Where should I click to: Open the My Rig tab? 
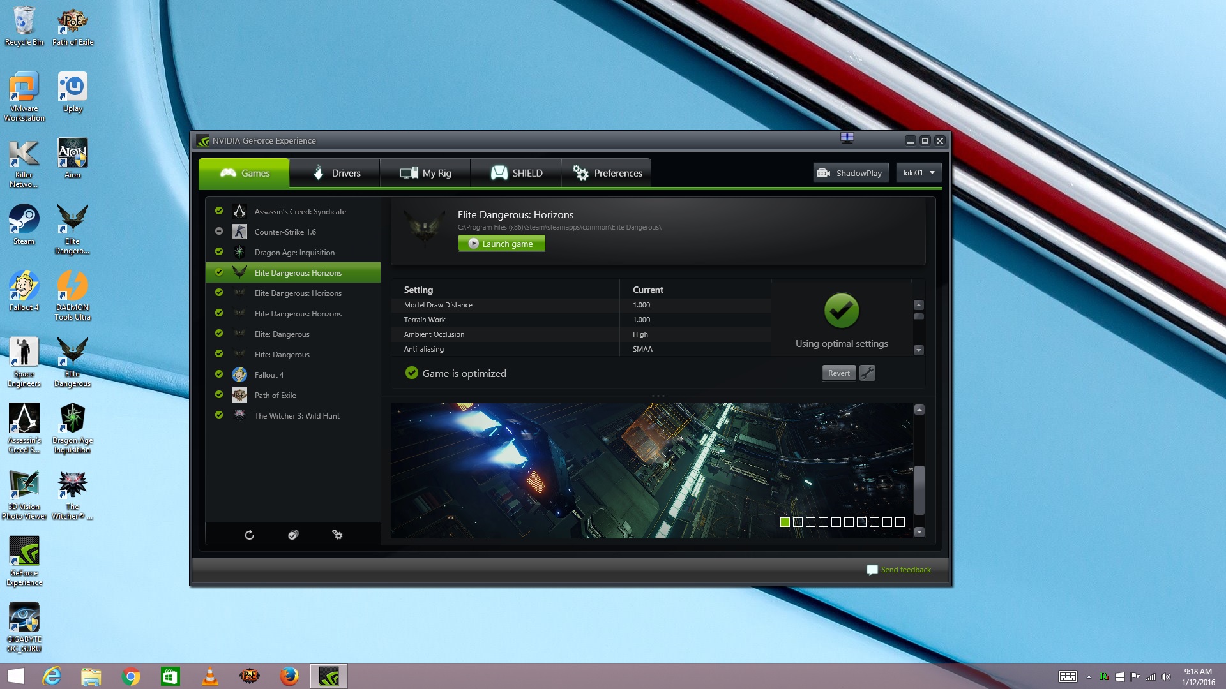click(x=426, y=173)
